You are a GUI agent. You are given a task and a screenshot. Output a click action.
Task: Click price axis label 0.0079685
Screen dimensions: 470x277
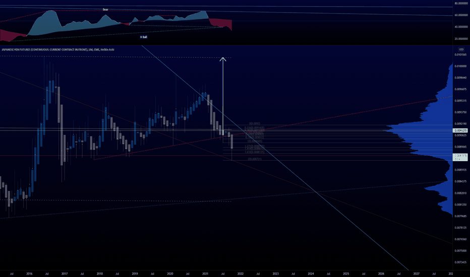[460, 216]
